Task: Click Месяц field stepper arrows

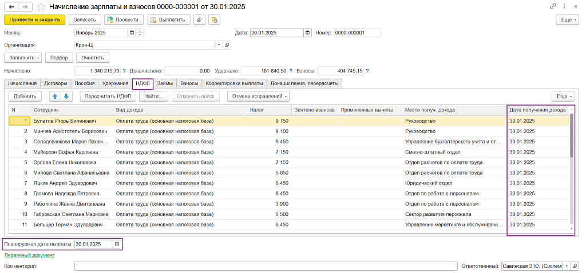Action: tap(140, 33)
